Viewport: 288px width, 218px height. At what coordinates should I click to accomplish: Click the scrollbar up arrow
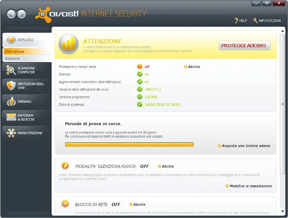click(282, 31)
